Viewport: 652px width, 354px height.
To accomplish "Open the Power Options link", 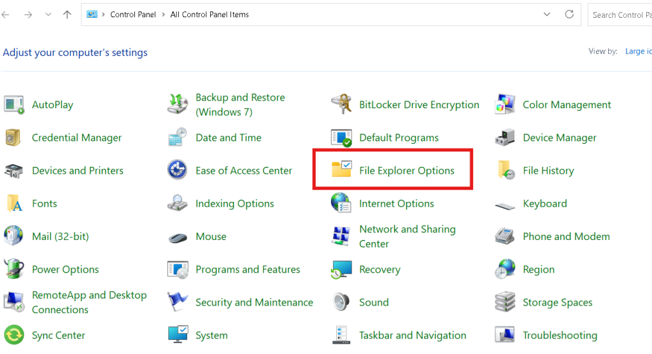I will pos(66,269).
